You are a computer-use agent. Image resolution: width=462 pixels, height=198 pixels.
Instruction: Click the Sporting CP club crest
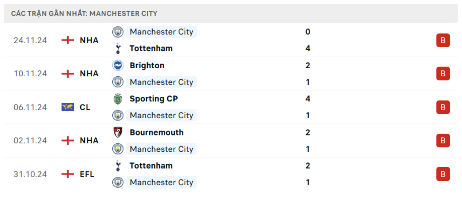(x=118, y=99)
